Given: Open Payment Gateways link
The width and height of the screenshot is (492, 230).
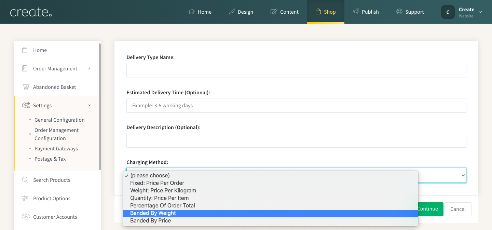Looking at the screenshot, I should click(x=56, y=149).
